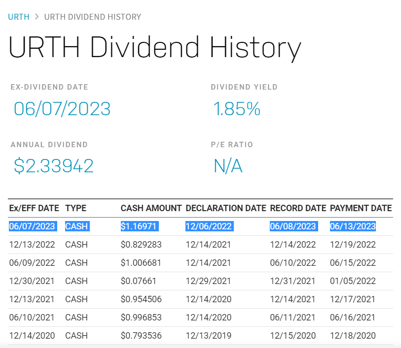
Task: Click the payment date 01/05/2022
Action: (x=353, y=281)
